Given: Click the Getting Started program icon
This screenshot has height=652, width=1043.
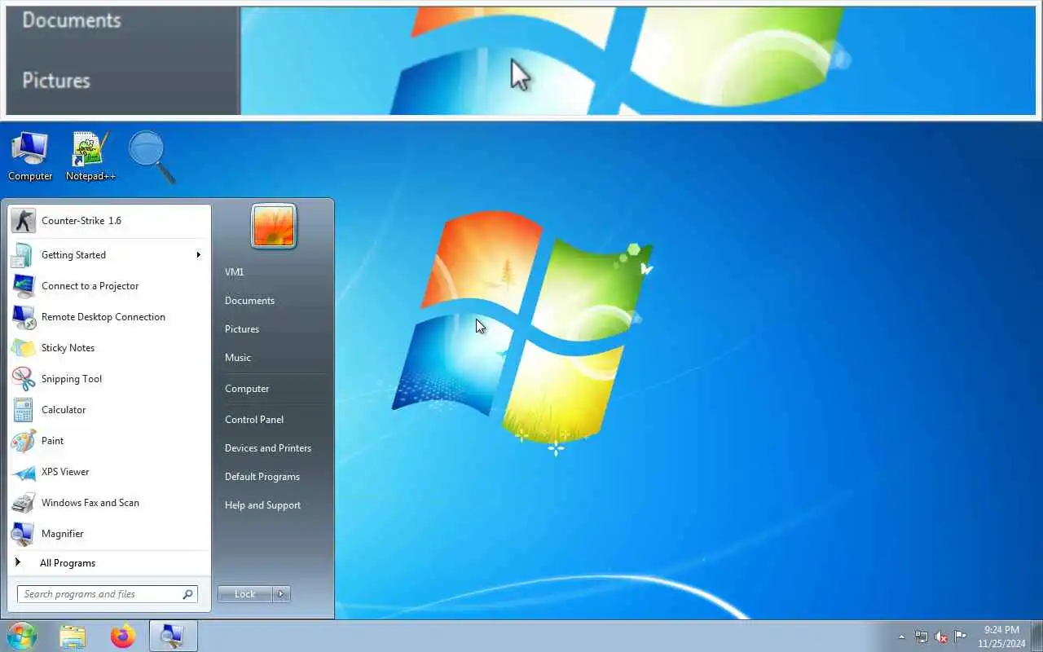Looking at the screenshot, I should click(23, 255).
